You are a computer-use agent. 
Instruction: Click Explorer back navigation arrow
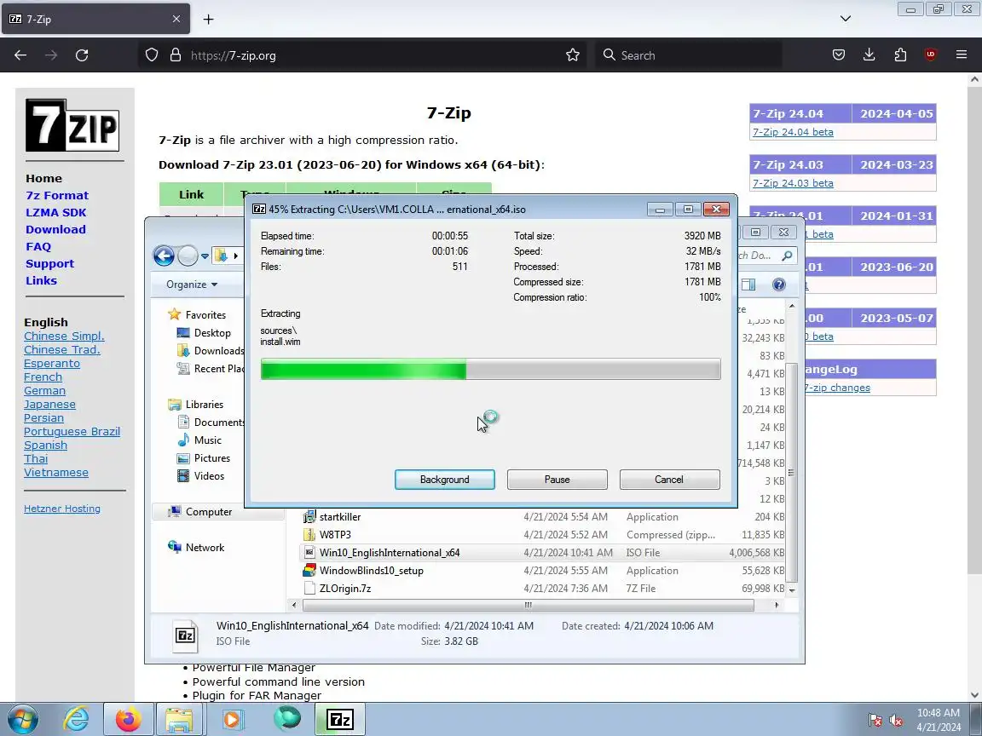point(164,256)
